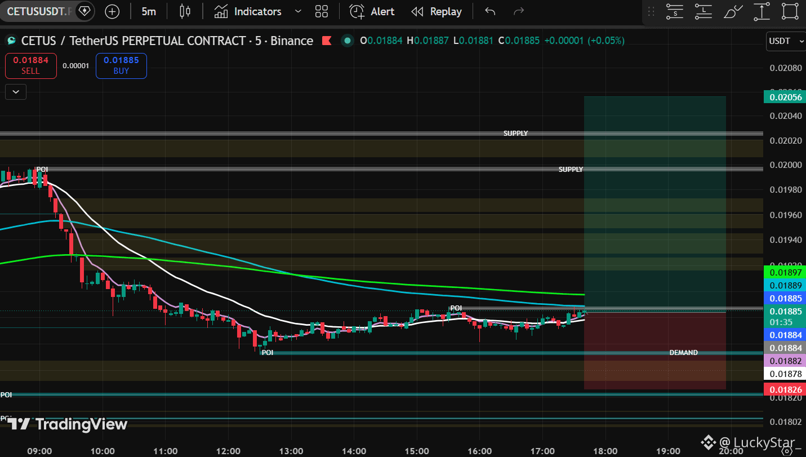Click the BUY button at 0.01885
The height and width of the screenshot is (457, 806).
121,65
